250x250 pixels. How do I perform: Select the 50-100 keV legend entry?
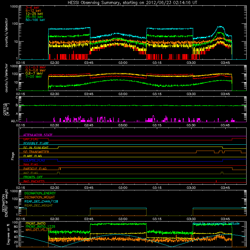[x=35, y=20]
